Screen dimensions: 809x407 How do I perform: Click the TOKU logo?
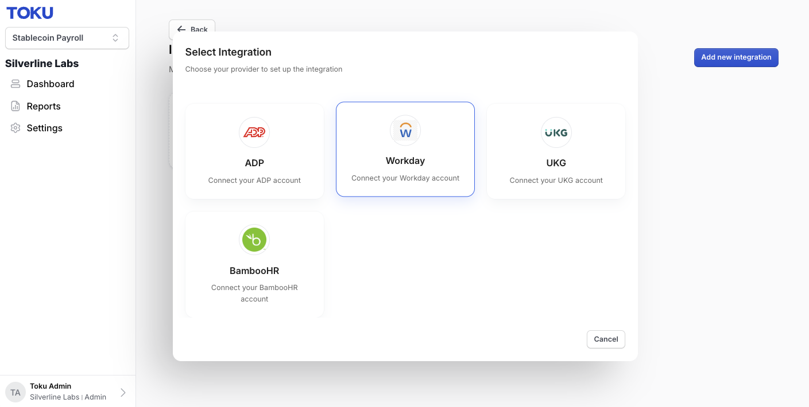click(30, 13)
